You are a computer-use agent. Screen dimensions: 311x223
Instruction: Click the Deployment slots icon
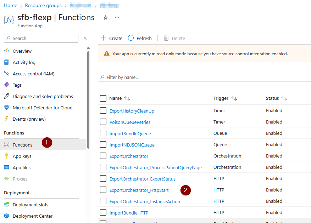pyautogui.click(x=6, y=204)
